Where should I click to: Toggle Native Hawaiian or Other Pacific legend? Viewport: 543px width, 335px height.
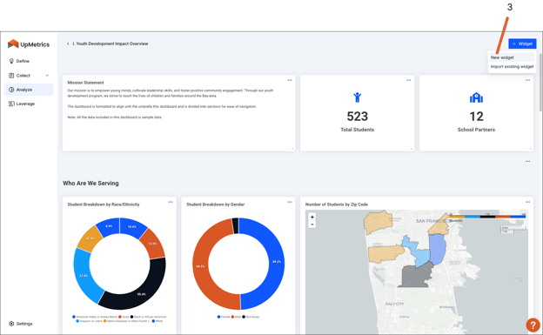coord(127,321)
